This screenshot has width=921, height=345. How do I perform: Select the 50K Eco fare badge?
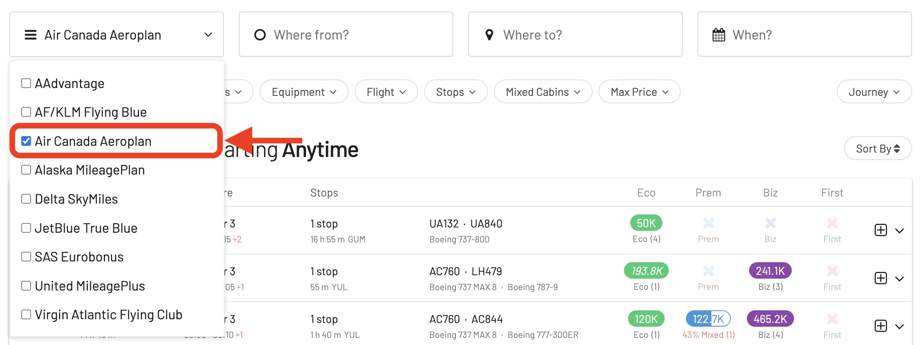(646, 223)
